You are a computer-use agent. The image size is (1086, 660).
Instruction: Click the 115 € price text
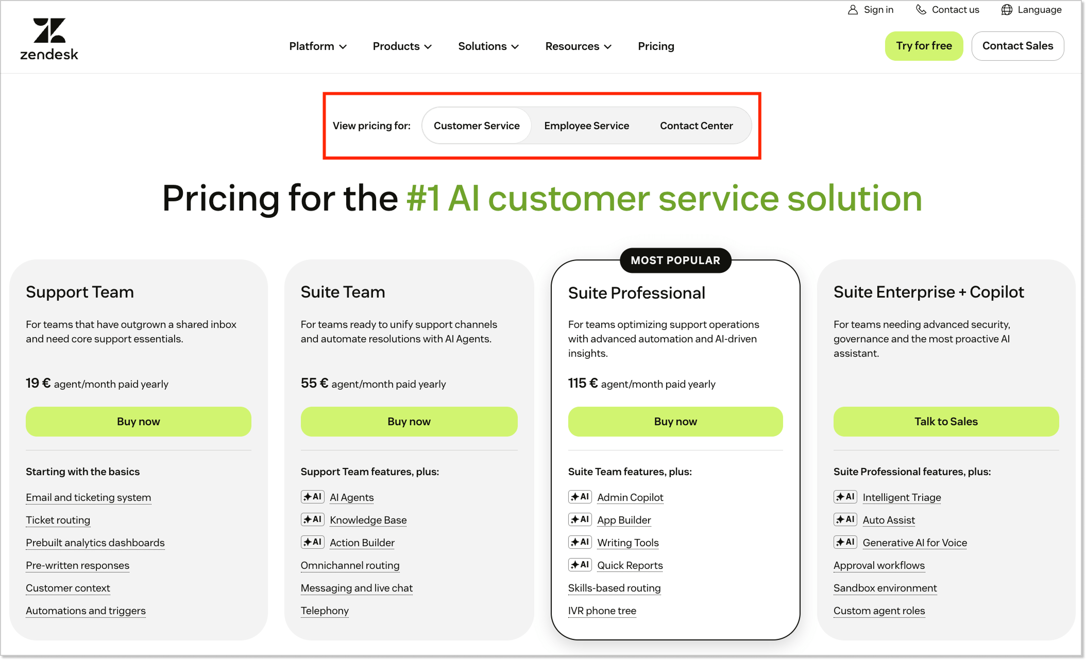(583, 383)
